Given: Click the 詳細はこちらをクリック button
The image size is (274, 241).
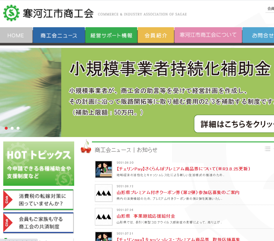Looking at the screenshot, I should [234, 124].
